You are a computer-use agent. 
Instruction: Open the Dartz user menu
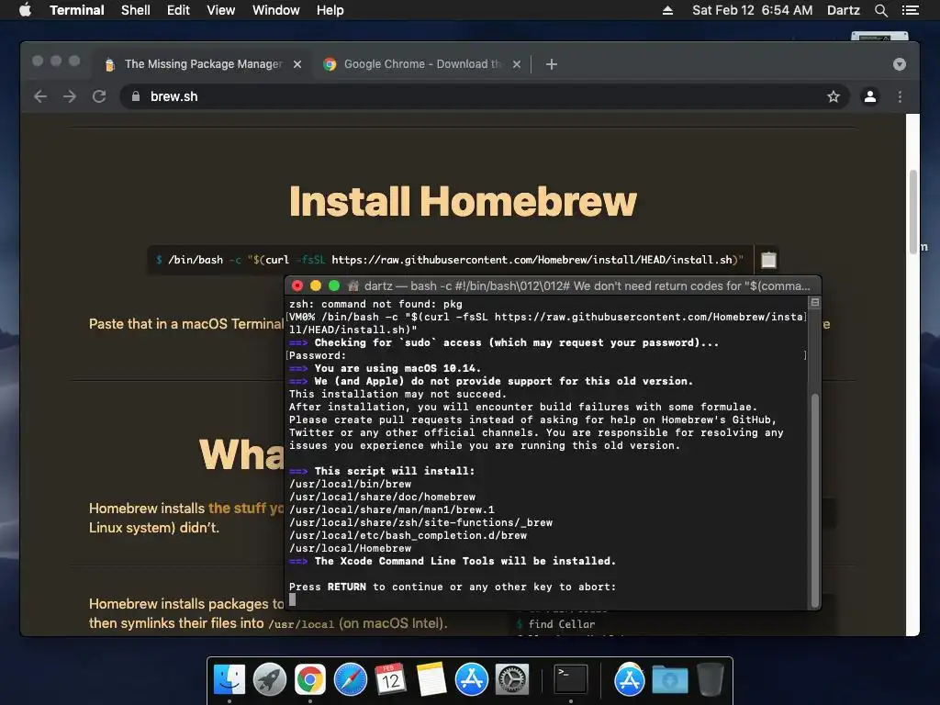point(843,10)
